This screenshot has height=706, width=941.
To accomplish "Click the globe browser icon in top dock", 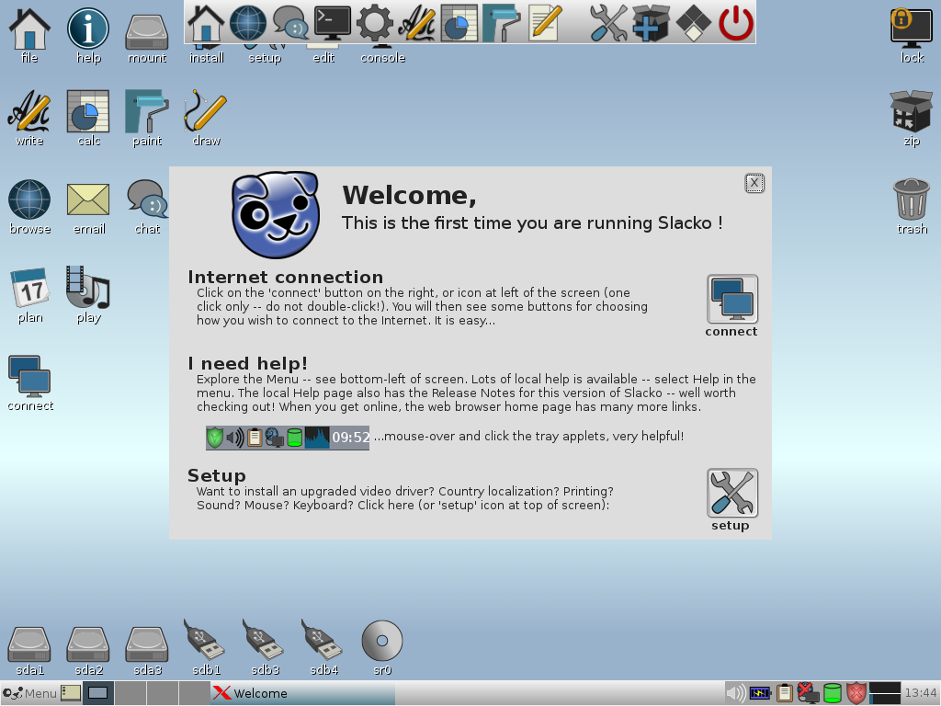I will 248,23.
